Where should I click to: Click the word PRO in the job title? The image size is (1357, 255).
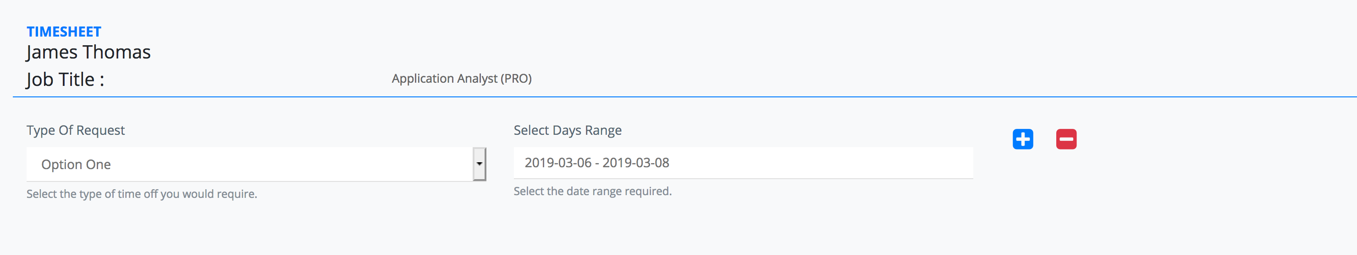(516, 78)
